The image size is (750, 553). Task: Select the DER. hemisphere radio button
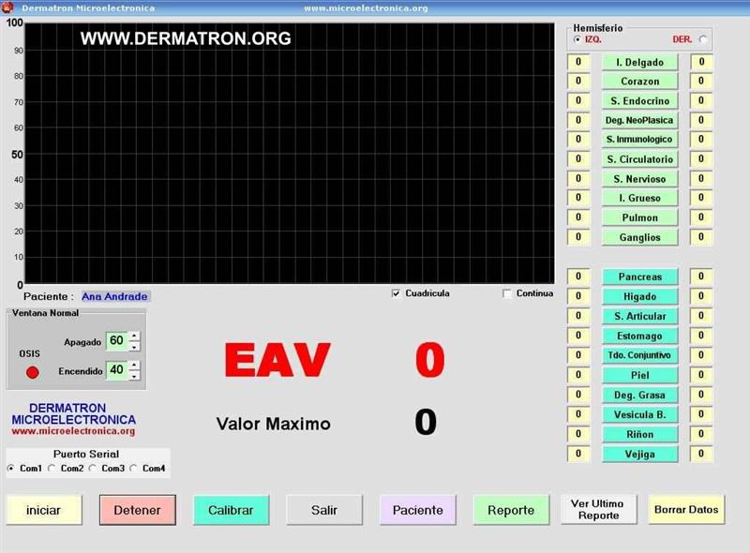point(702,39)
